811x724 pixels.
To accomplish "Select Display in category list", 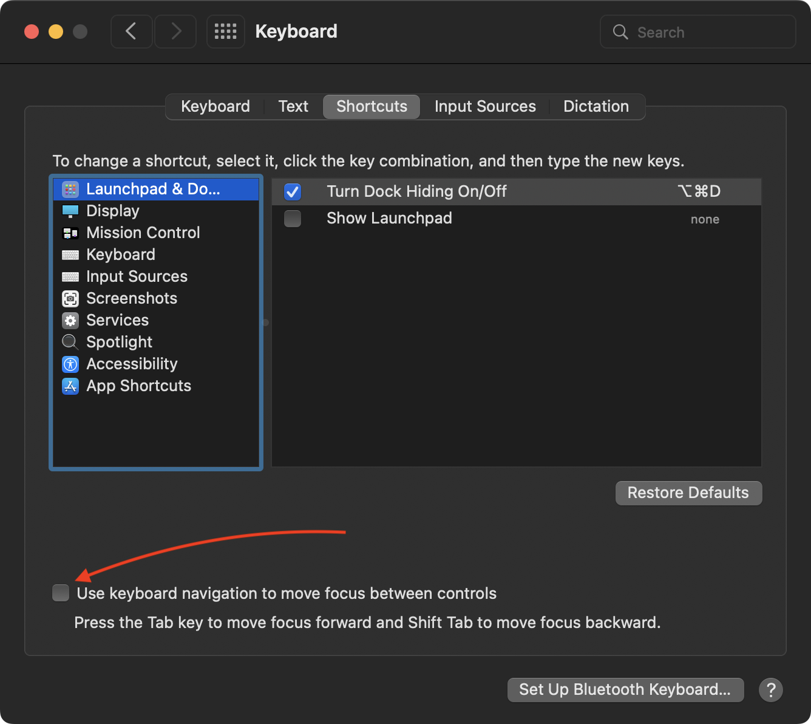I will pyautogui.click(x=156, y=211).
